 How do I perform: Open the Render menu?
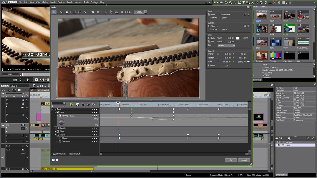click(70, 2)
